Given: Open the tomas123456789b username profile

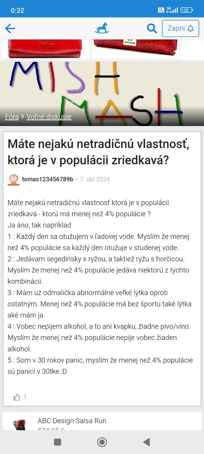Looking at the screenshot, I should (x=48, y=179).
